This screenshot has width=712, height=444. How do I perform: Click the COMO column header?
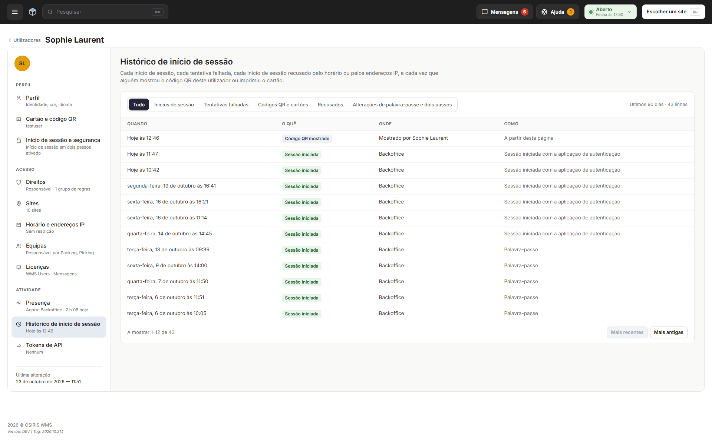pos(511,124)
